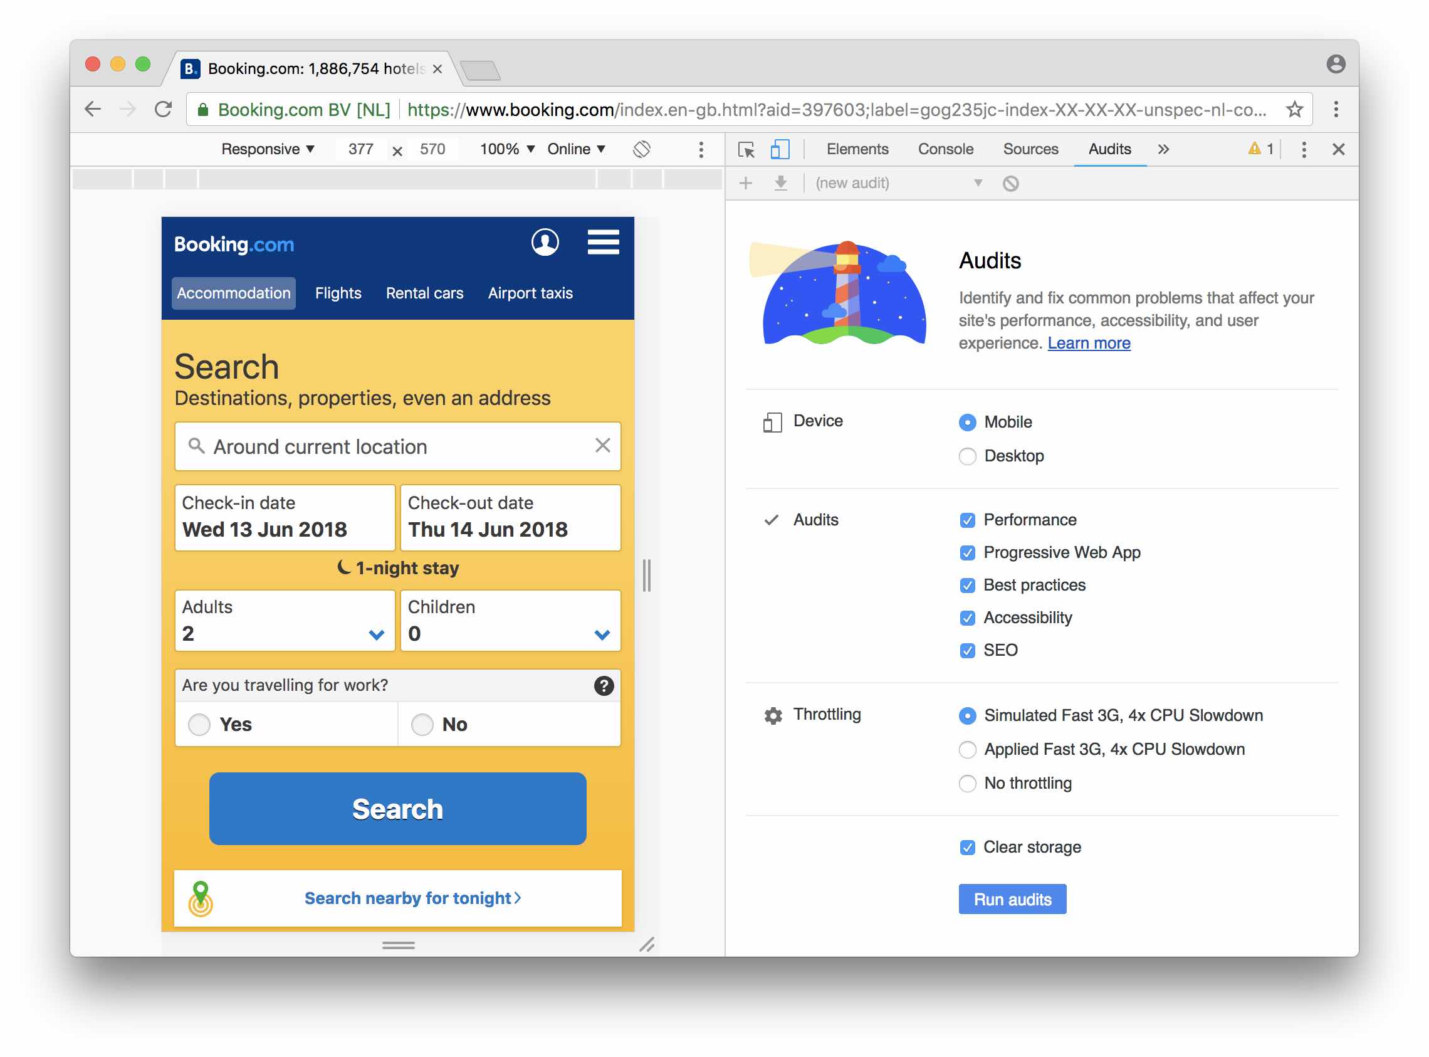Viewport: 1429px width, 1057px height.
Task: Toggle the device toolbar icon
Action: pos(780,150)
